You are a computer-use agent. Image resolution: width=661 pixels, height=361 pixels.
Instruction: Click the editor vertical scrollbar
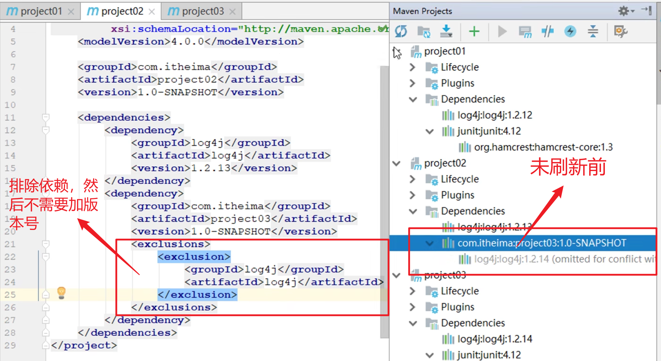(385, 202)
